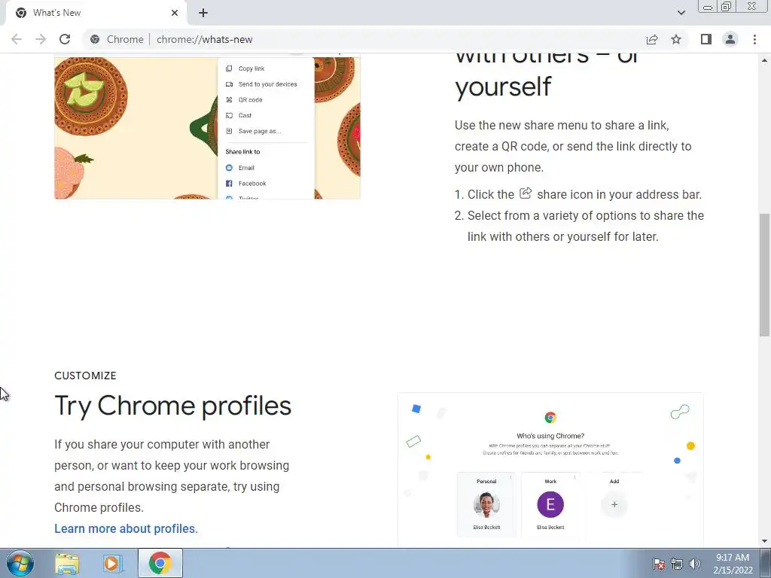
Task: Launch Windows Media Player from taskbar
Action: 112,564
